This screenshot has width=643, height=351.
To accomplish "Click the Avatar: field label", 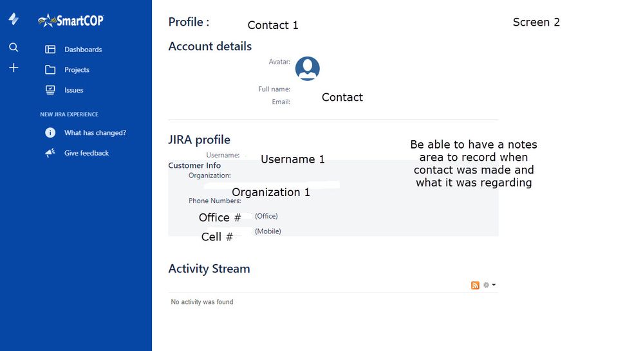I will click(x=279, y=62).
